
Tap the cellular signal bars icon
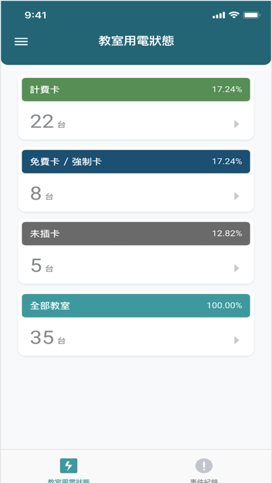pyautogui.click(x=219, y=15)
